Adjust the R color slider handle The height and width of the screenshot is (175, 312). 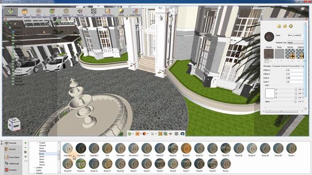coord(296,89)
